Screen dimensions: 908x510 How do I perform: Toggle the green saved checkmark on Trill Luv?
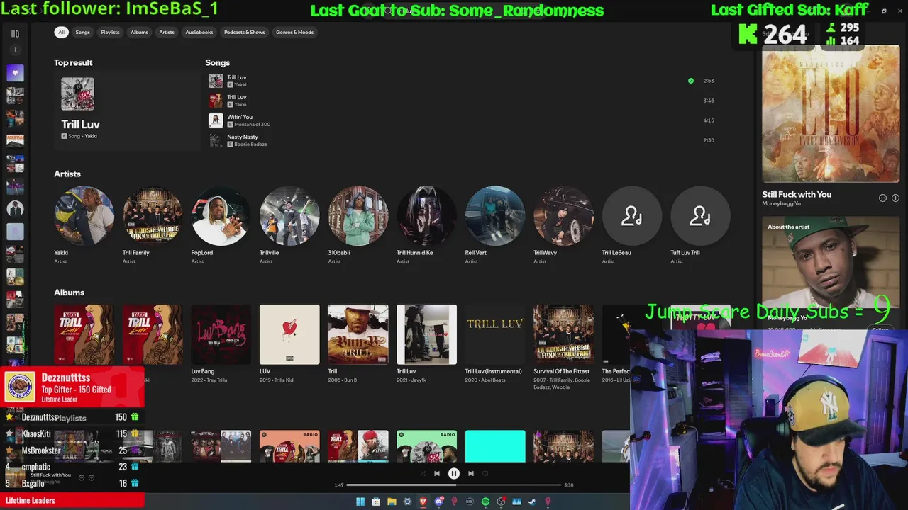pyautogui.click(x=691, y=81)
